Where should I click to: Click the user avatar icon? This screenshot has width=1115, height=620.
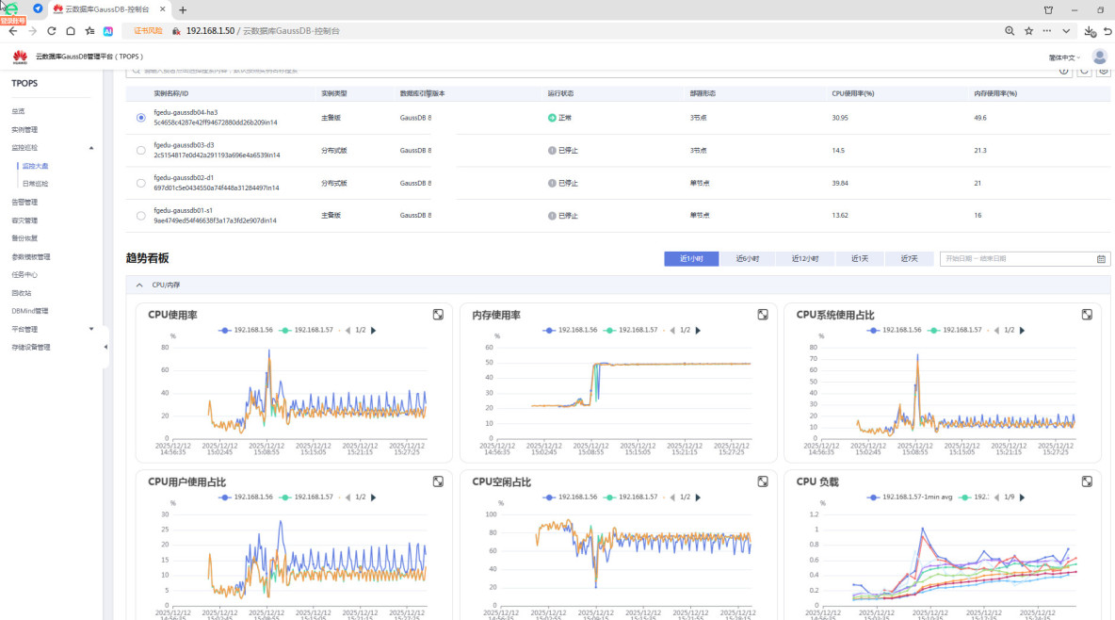click(1099, 57)
